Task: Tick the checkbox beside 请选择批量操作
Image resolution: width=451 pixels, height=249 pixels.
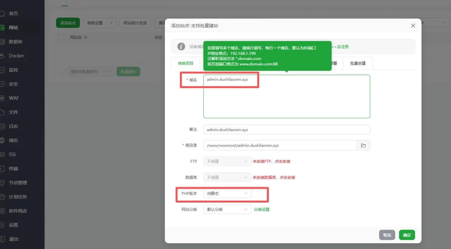Action: (61, 71)
